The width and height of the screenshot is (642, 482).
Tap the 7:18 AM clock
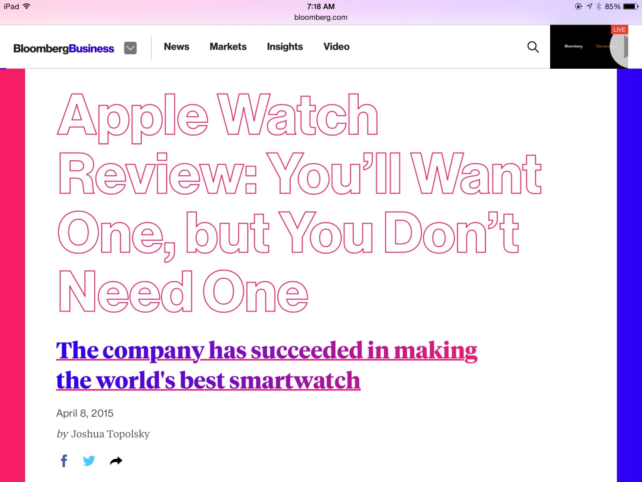point(321,6)
